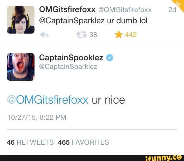Open OMGitsfirefoxx's profile picture

tap(21, 20)
